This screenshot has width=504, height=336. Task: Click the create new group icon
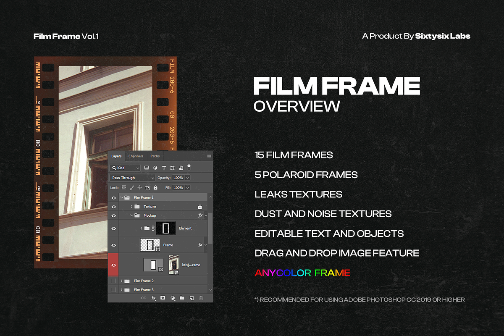182,298
